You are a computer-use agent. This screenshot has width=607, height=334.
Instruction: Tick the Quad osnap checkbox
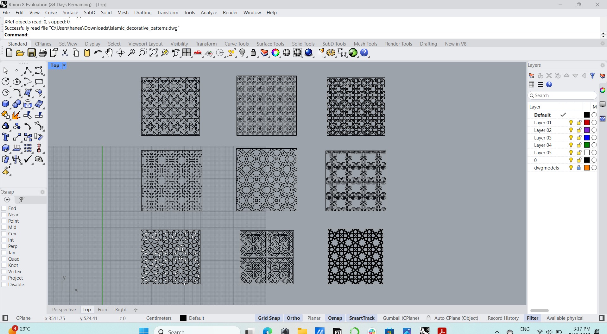(x=4, y=259)
